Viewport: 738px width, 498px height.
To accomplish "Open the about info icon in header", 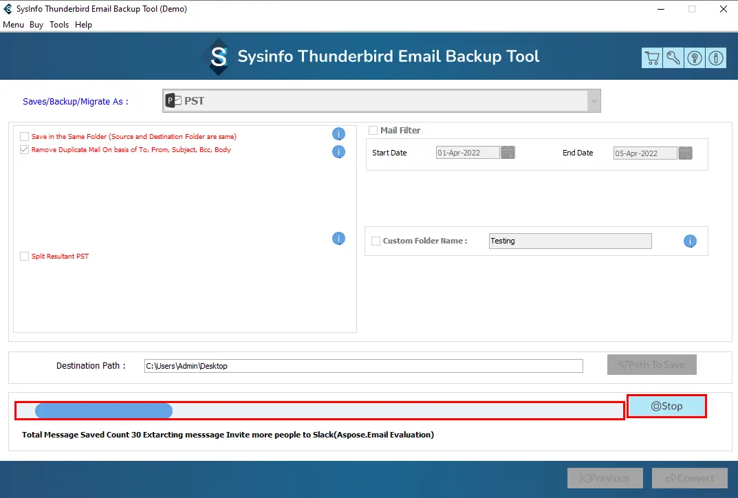I will (717, 58).
